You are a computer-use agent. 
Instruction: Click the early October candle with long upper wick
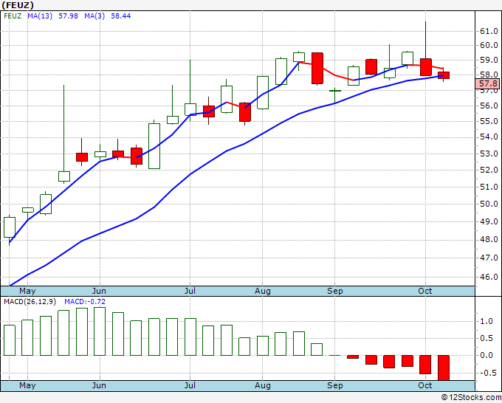point(426,67)
